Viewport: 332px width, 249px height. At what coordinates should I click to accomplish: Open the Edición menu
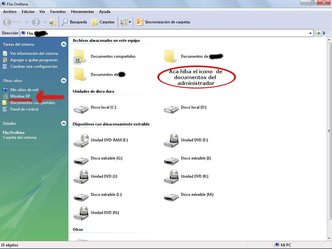point(28,12)
